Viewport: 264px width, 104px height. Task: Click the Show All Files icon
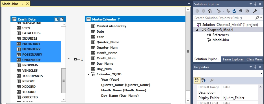click(x=247, y=11)
